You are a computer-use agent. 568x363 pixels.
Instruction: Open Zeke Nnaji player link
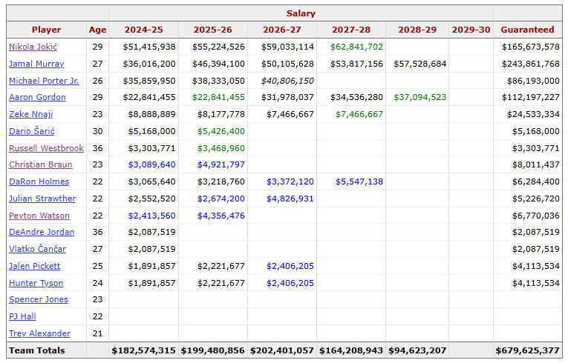coord(30,114)
